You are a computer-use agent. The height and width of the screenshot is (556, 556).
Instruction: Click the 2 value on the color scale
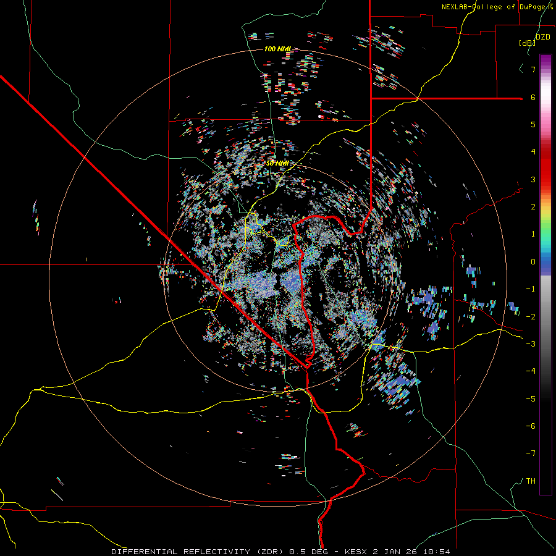click(533, 207)
